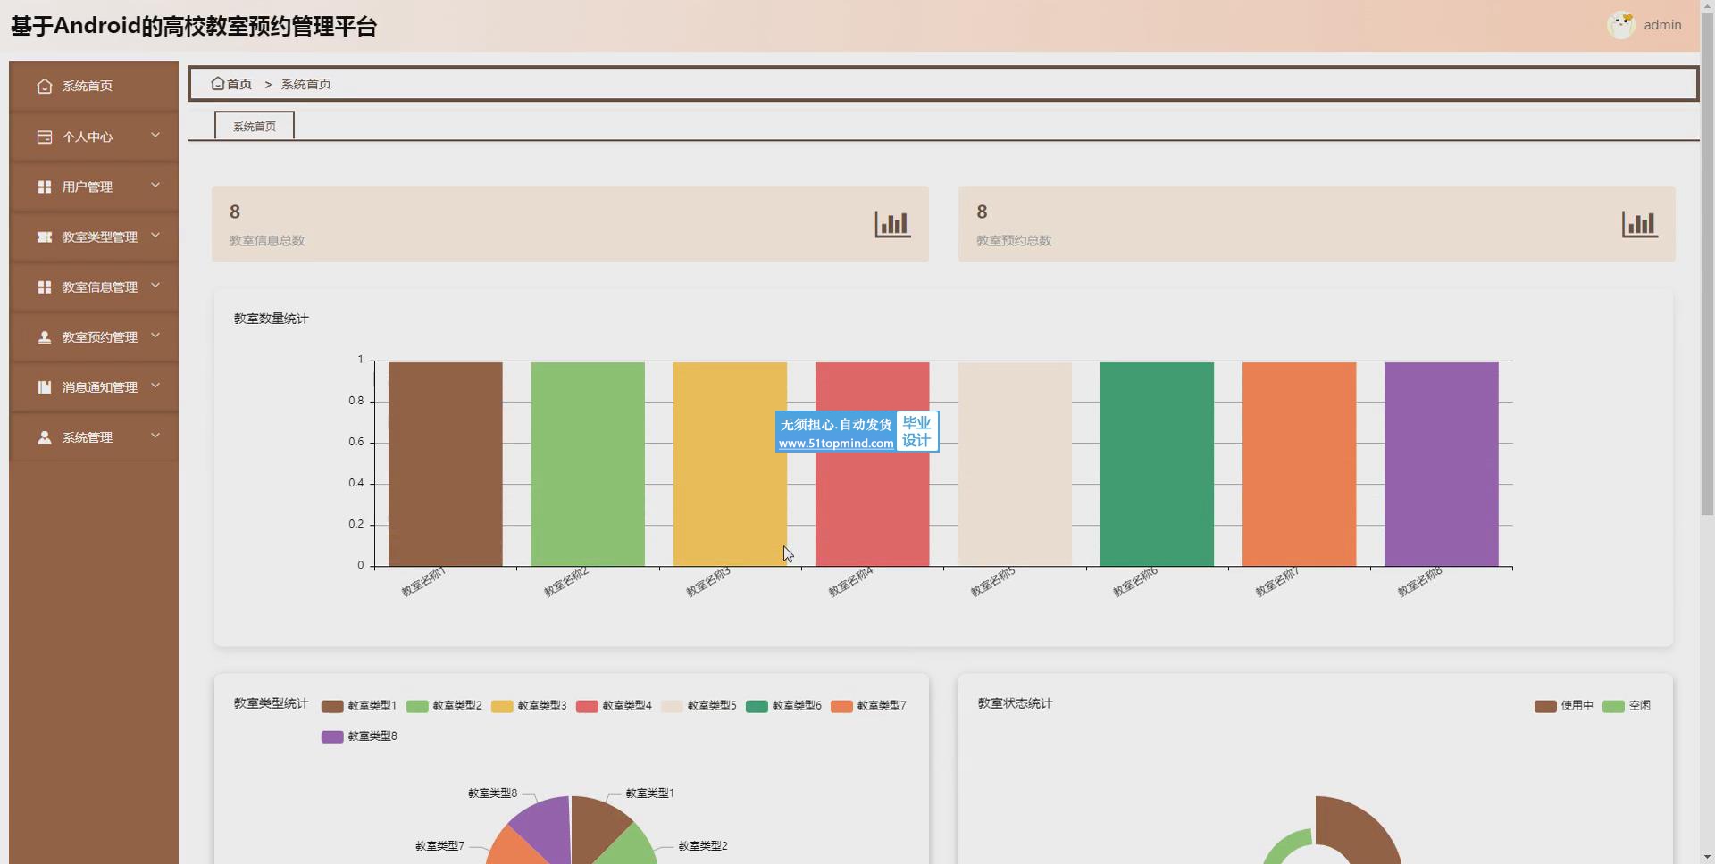Click the admin avatar image
Viewport: 1715px width, 864px height.
pyautogui.click(x=1620, y=25)
